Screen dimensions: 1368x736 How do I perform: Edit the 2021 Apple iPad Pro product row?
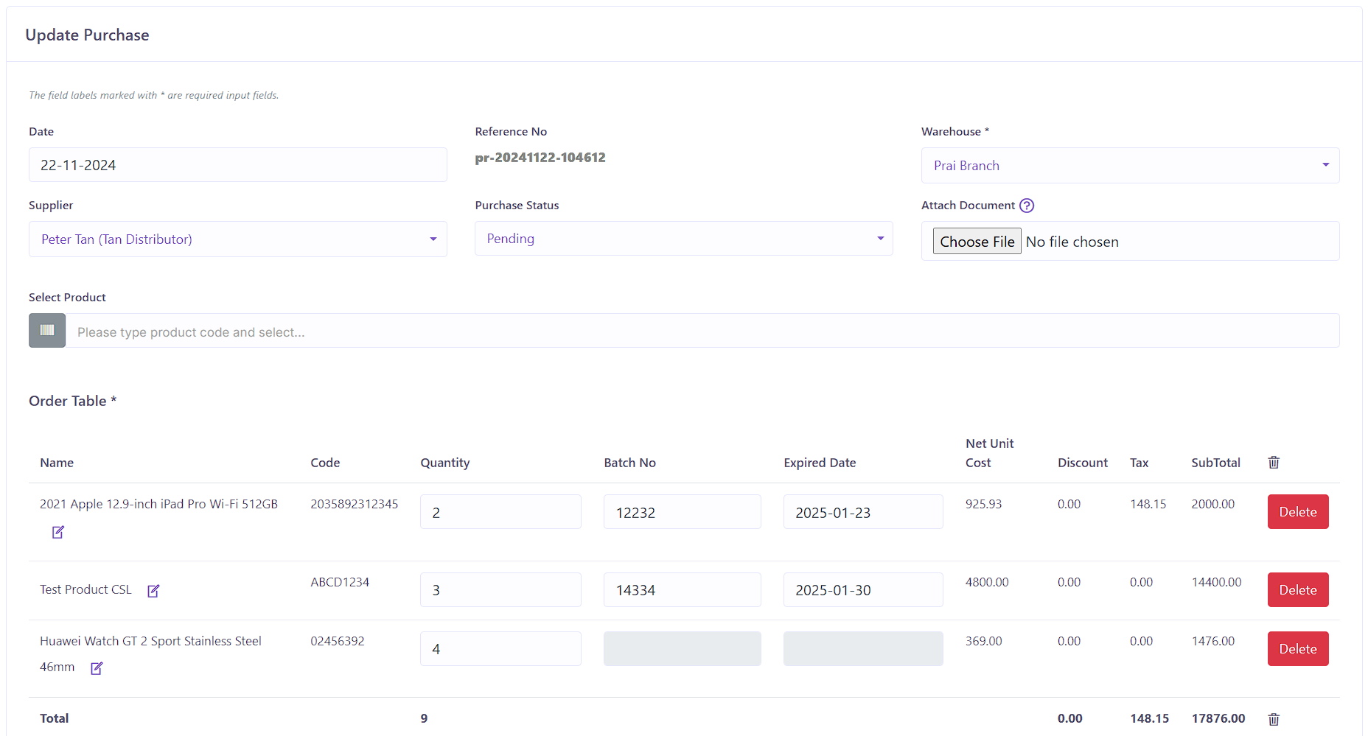(x=58, y=532)
